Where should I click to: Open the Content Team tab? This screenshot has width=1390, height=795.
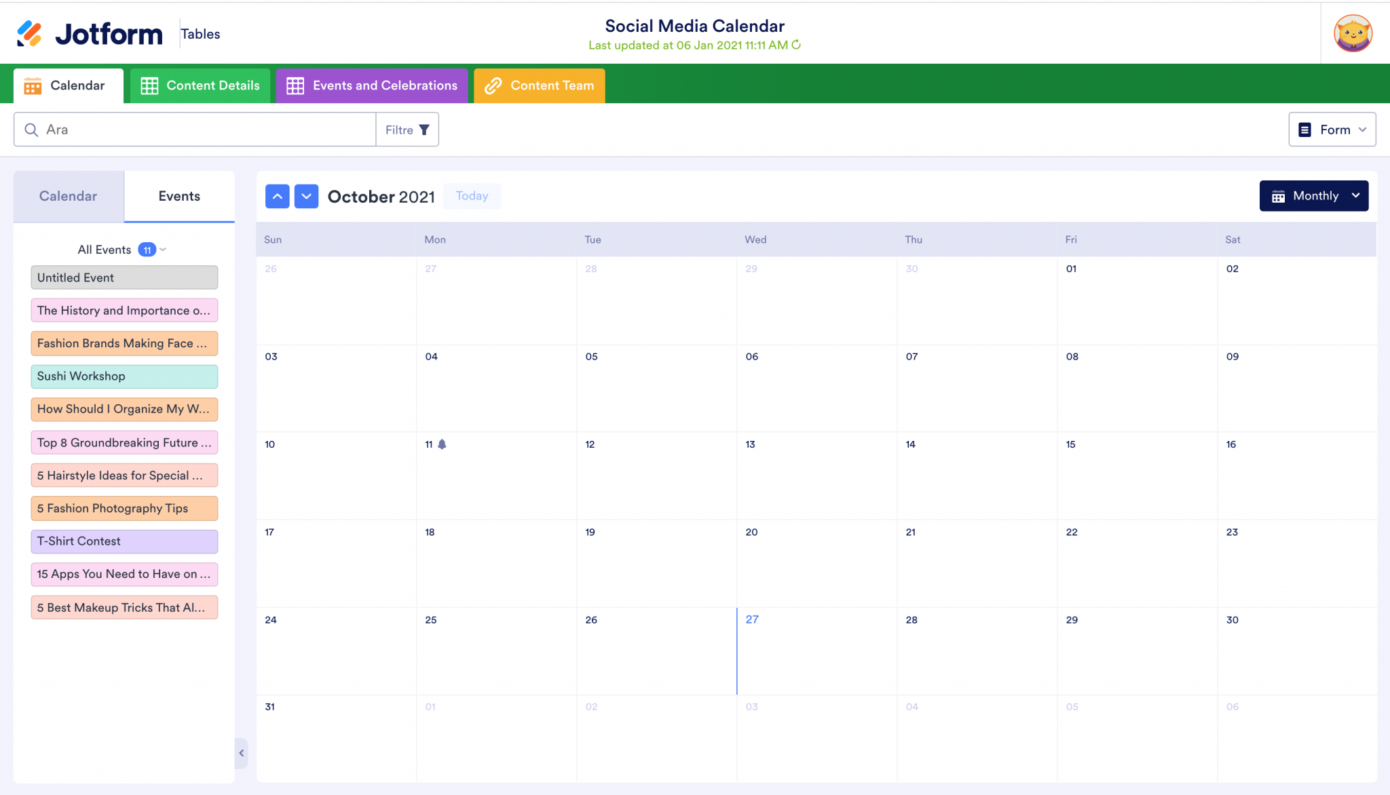point(540,85)
